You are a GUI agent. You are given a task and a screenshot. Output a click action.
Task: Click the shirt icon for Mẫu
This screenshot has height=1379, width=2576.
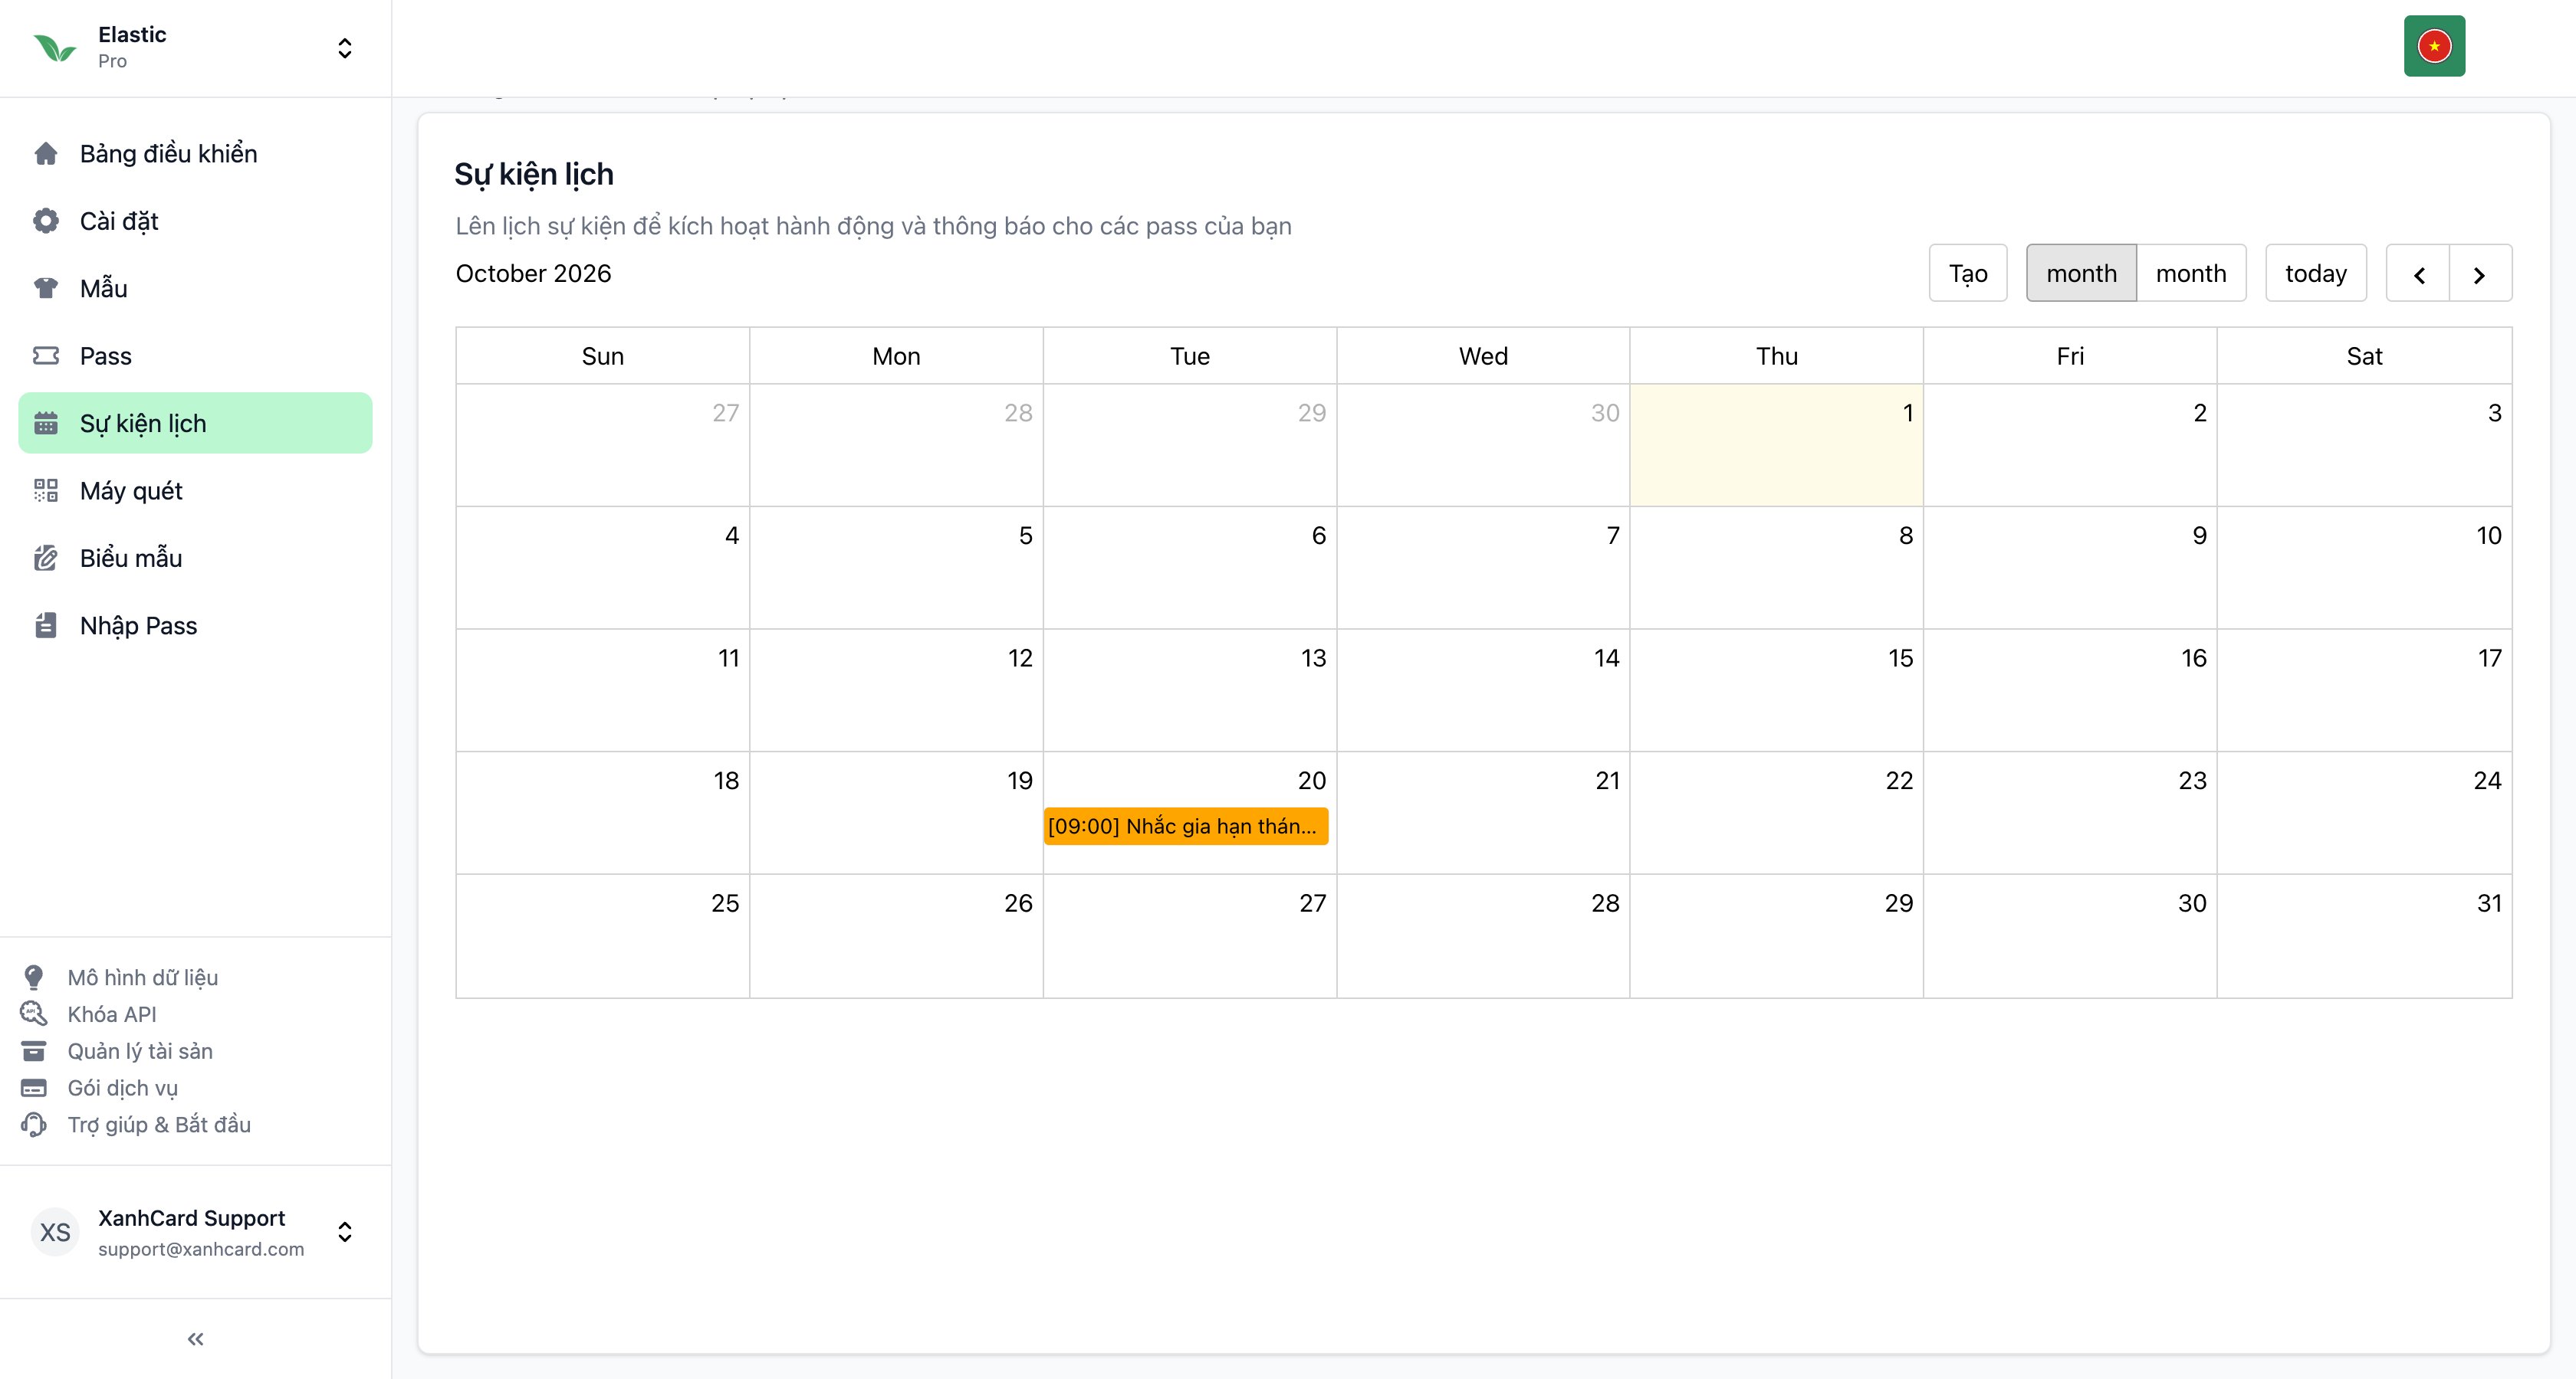[x=46, y=289]
